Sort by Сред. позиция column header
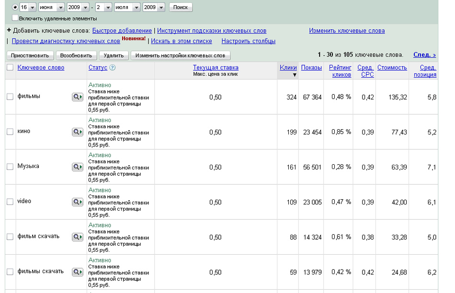This screenshot has height=293, width=455. point(425,71)
